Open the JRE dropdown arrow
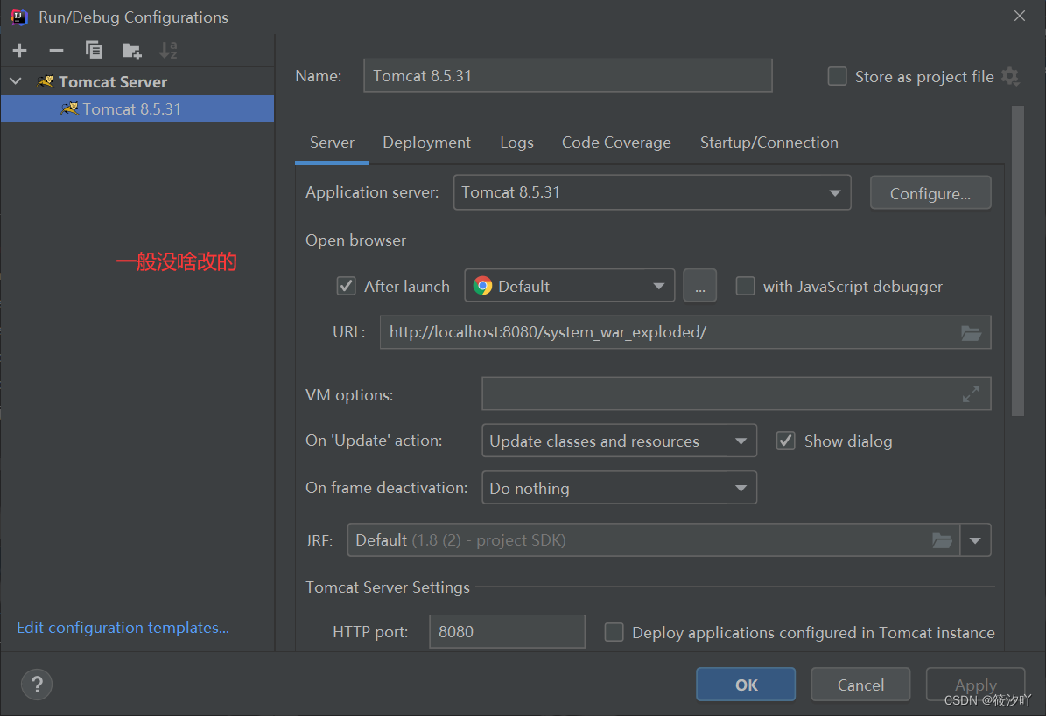 pyautogui.click(x=975, y=540)
